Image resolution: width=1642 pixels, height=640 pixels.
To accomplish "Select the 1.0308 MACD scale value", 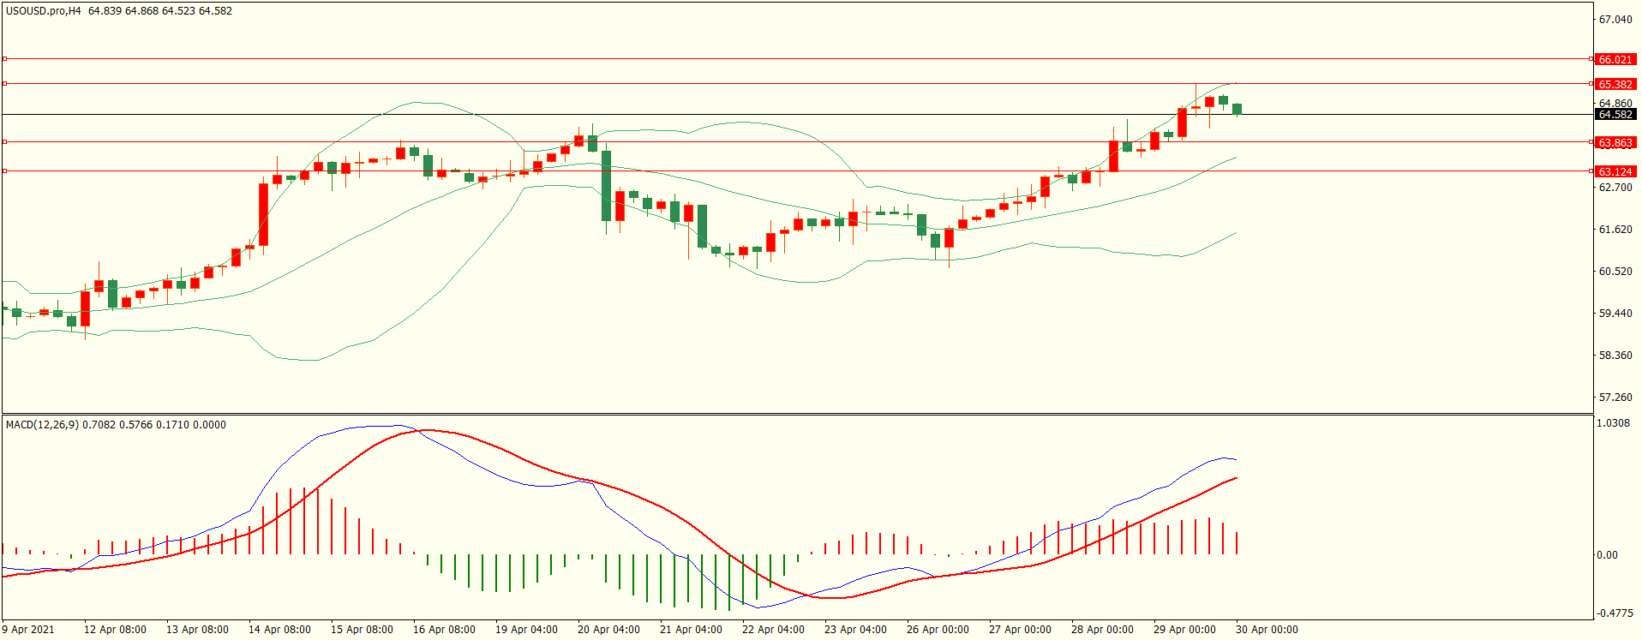I will coord(1615,423).
